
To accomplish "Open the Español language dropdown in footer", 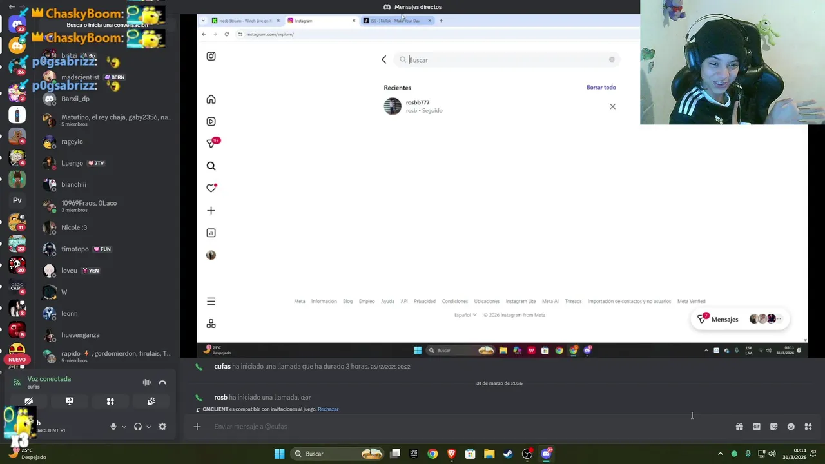I will tap(465, 315).
